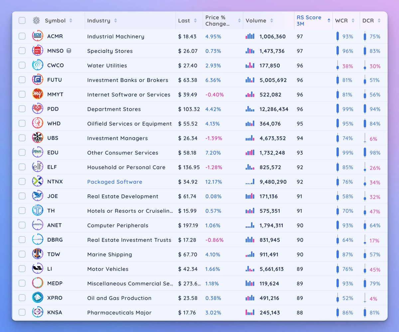Click the WHD company logo
Viewport: 399px width, 332px height.
[38, 124]
